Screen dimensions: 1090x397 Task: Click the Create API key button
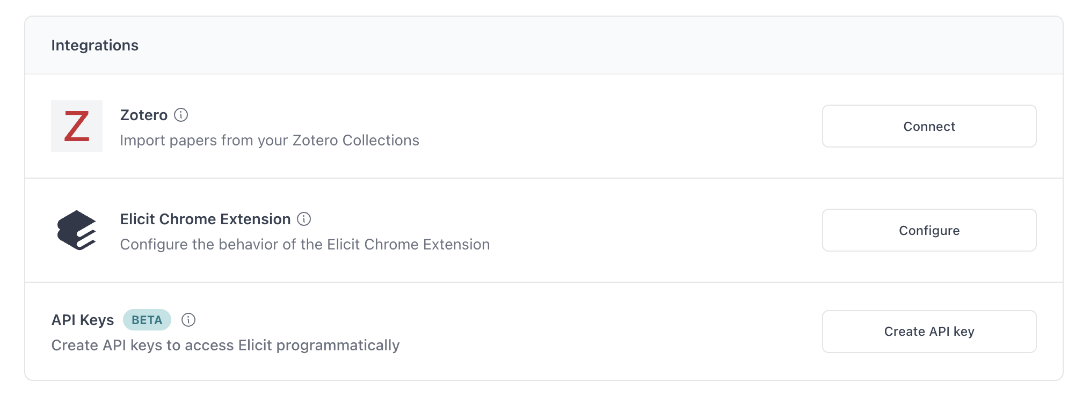[x=929, y=332]
